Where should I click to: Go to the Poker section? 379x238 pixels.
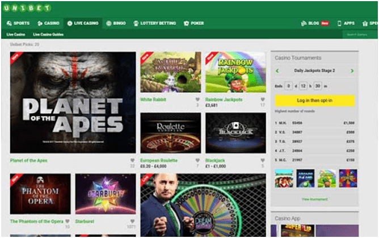193,23
